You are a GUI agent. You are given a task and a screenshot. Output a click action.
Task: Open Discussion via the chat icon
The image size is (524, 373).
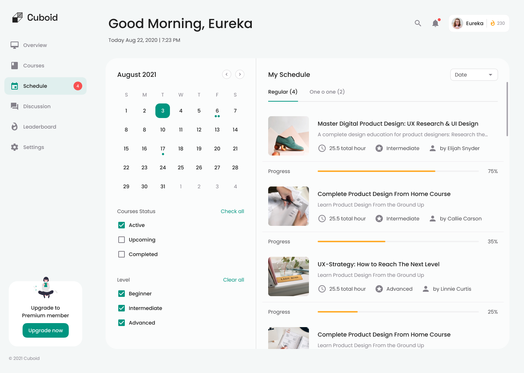click(x=15, y=106)
